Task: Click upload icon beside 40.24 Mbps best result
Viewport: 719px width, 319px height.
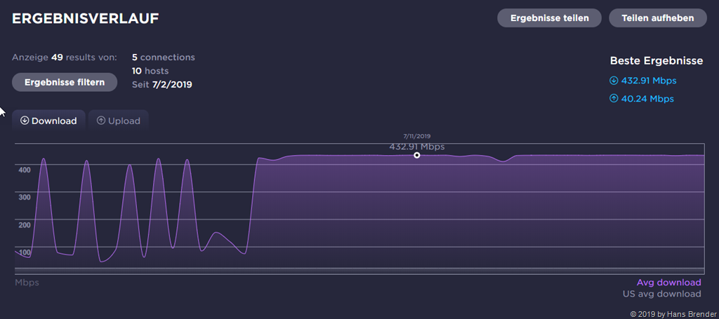Action: (x=614, y=99)
